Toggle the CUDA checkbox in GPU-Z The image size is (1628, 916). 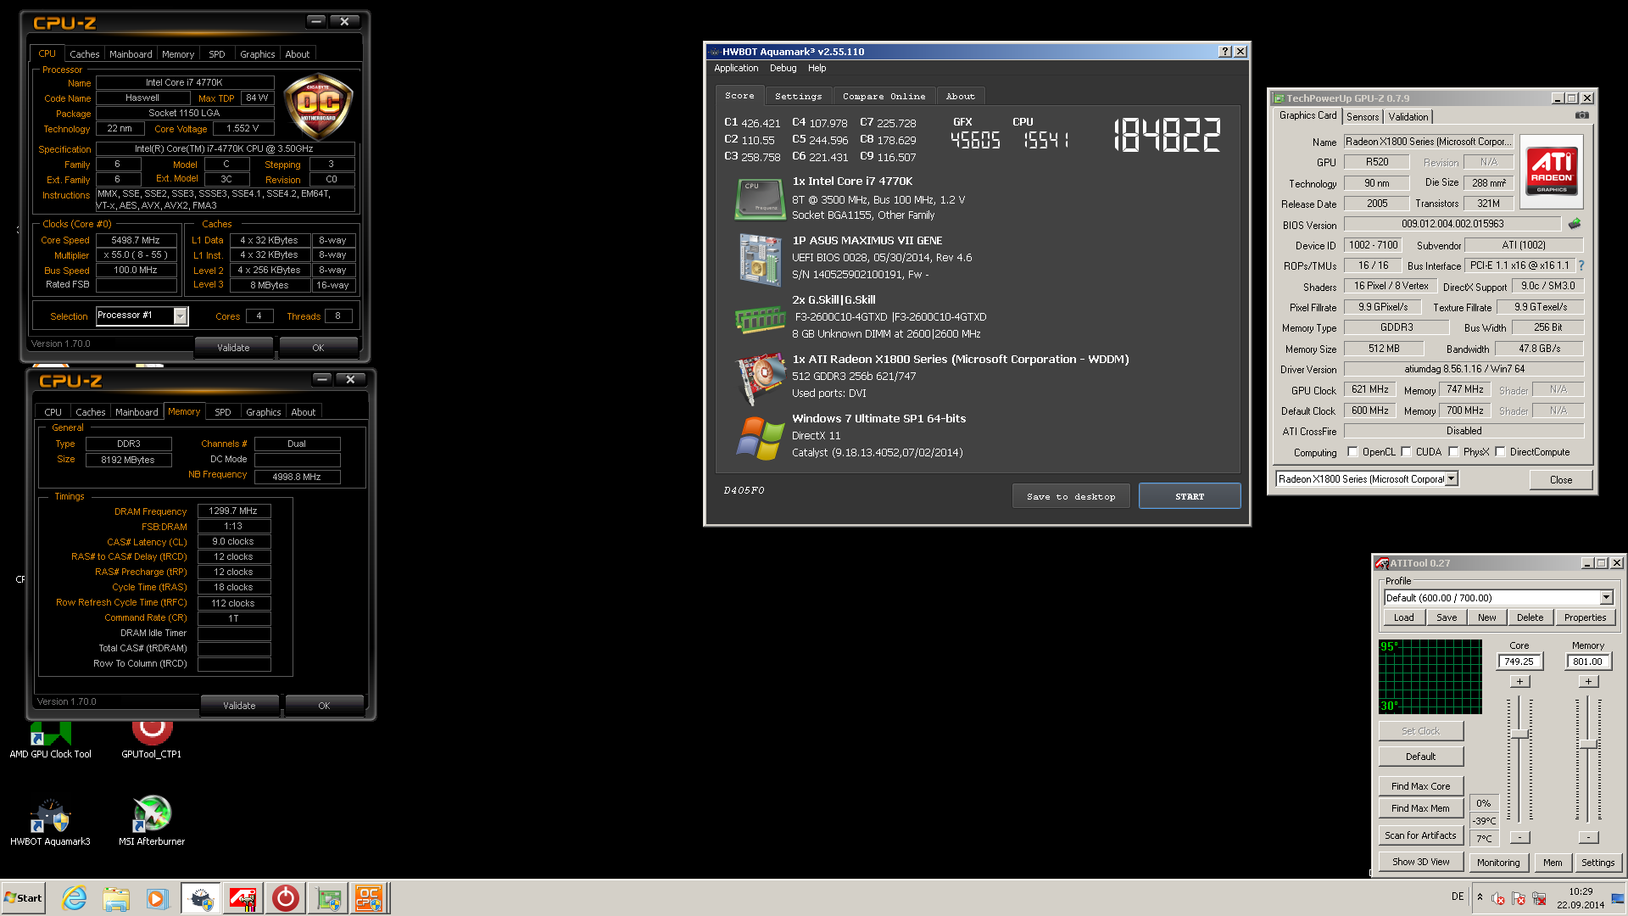(1406, 452)
